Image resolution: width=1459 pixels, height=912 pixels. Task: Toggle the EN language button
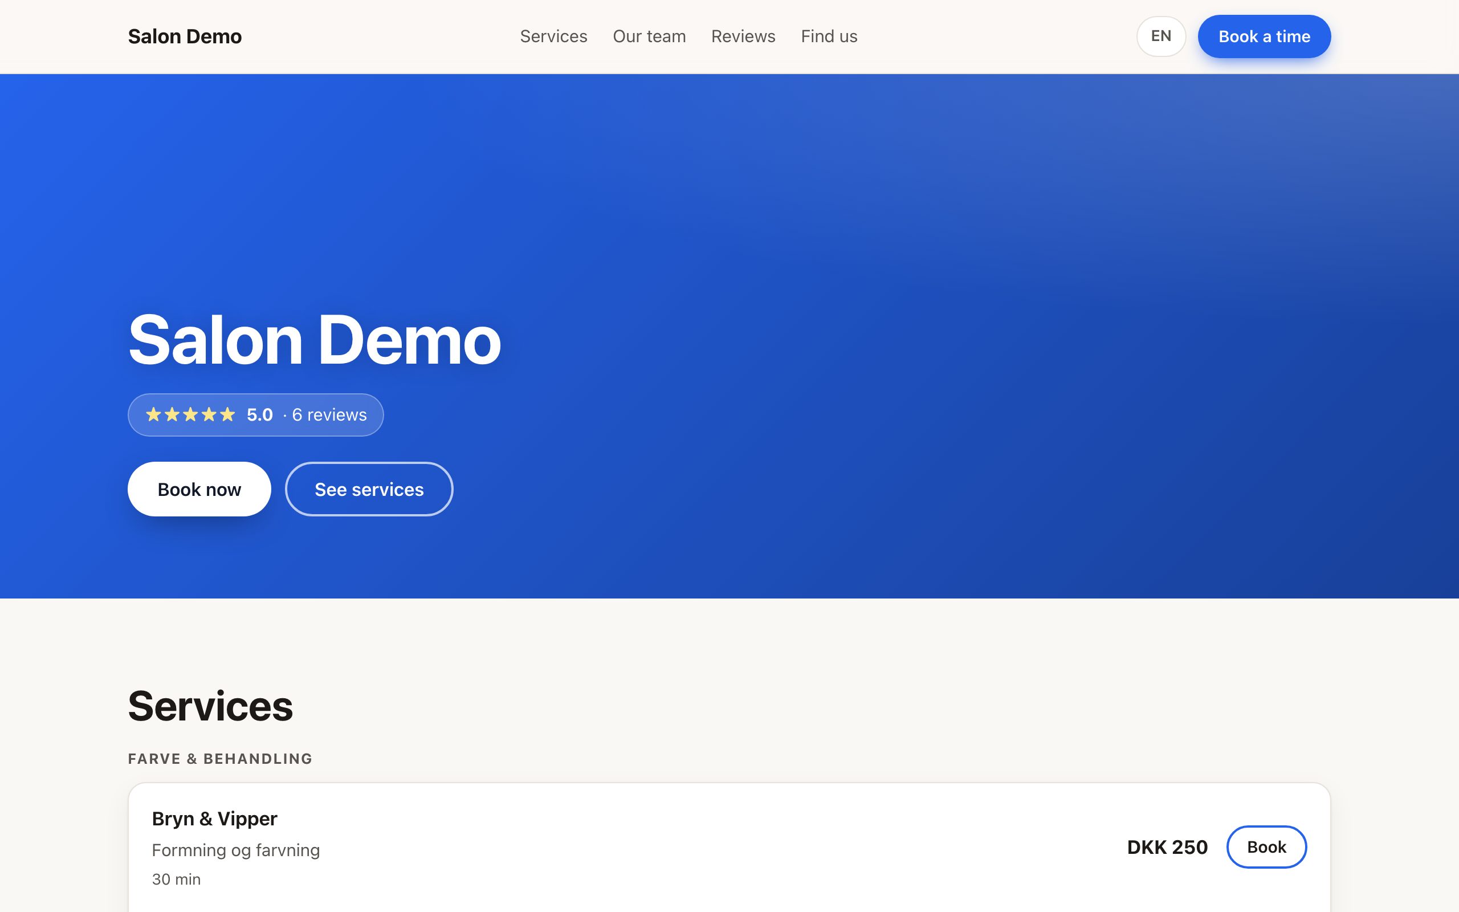point(1161,36)
